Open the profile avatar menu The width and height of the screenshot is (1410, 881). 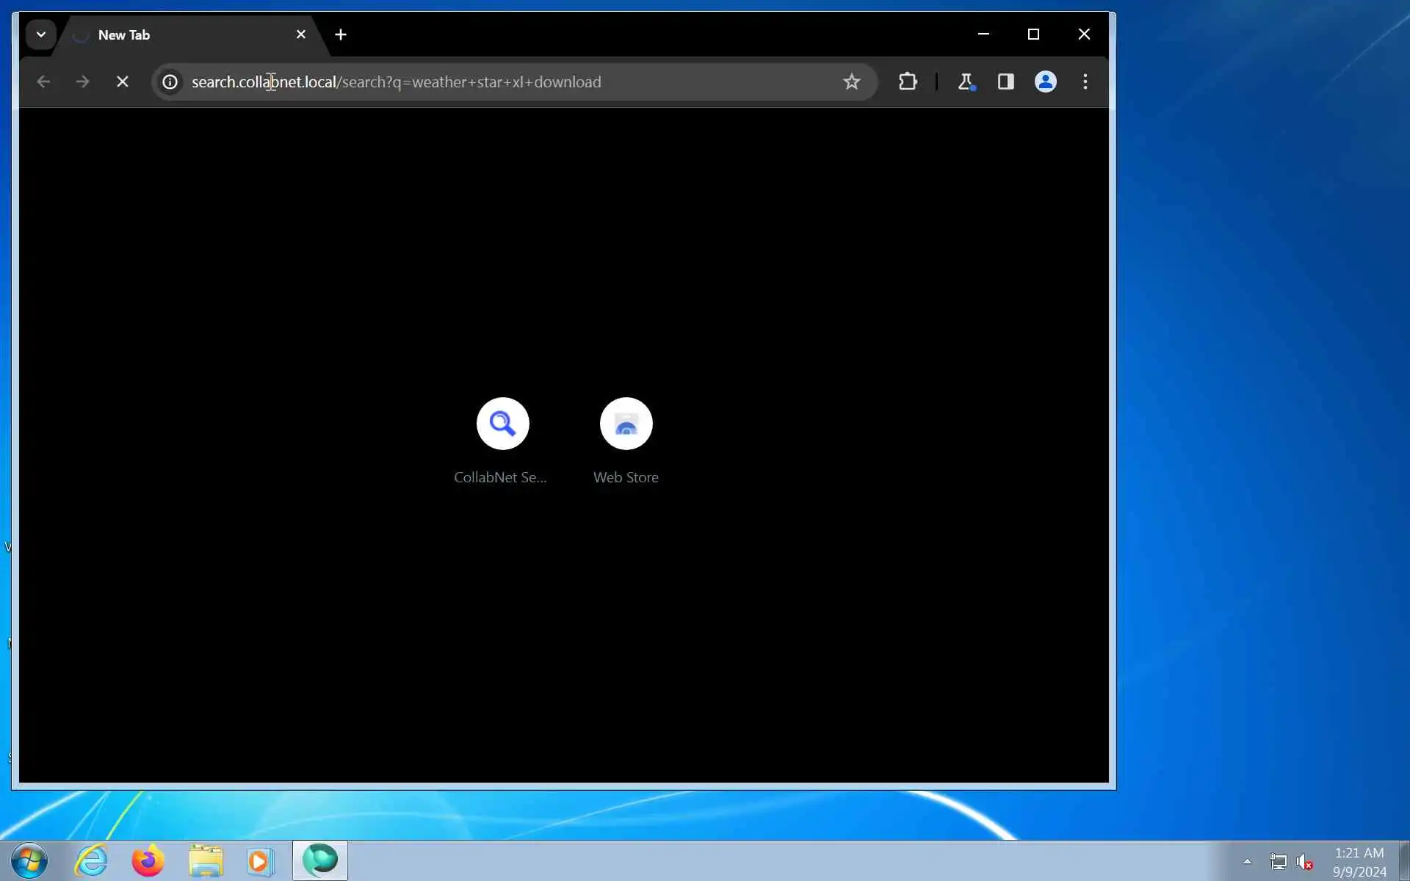[1045, 82]
